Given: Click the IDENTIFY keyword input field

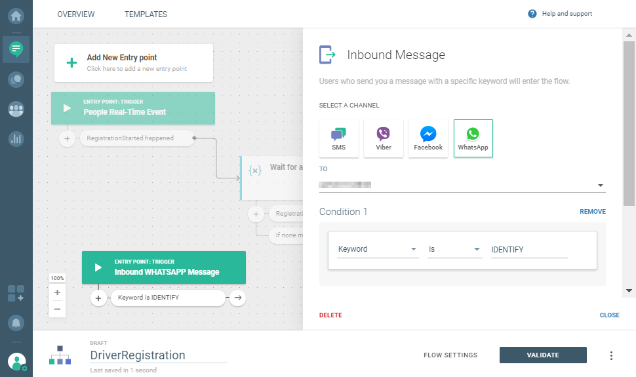Looking at the screenshot, I should click(528, 250).
